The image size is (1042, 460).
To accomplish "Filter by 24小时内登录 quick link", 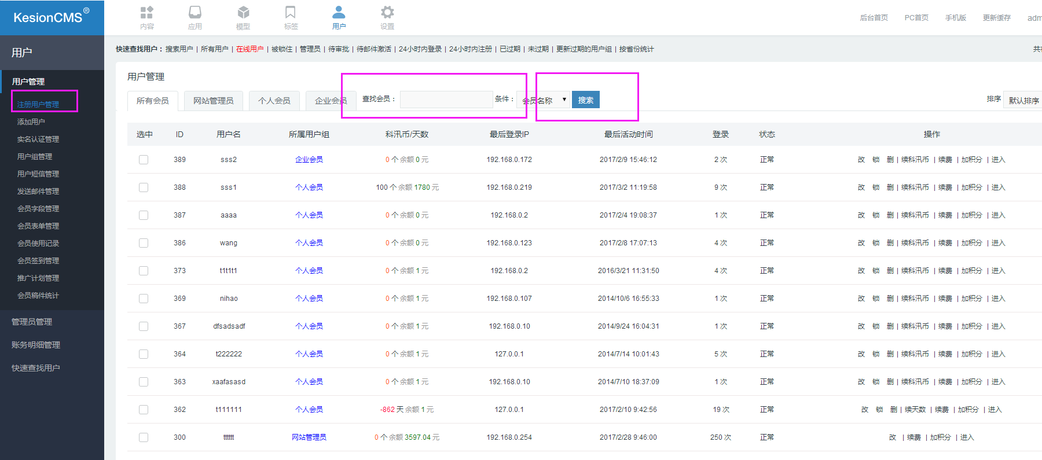I will pyautogui.click(x=420, y=49).
